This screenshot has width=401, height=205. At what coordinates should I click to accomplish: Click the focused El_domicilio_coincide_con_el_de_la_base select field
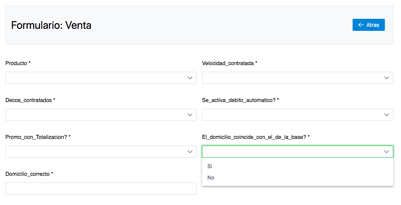pos(292,152)
